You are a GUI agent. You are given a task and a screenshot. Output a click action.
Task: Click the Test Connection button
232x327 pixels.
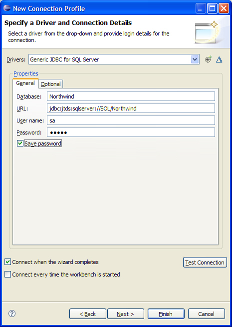tap(205, 262)
